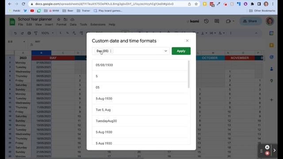
Task: Open the Tools menu
Action: tap(84, 25)
